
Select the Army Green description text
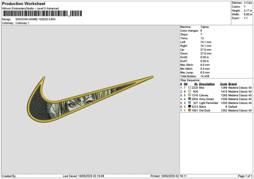click(207, 99)
